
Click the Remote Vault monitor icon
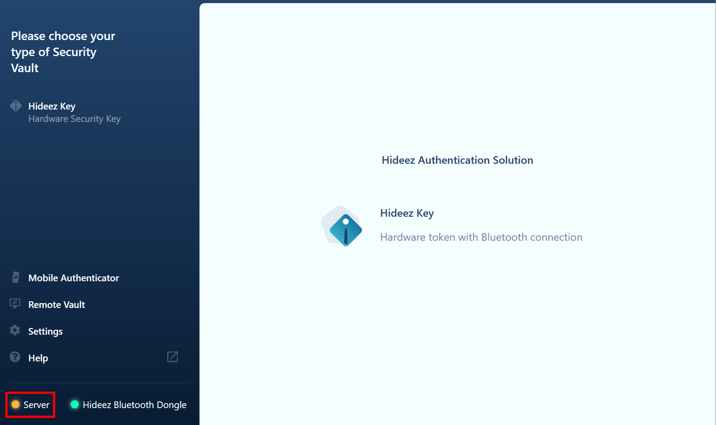(x=15, y=304)
